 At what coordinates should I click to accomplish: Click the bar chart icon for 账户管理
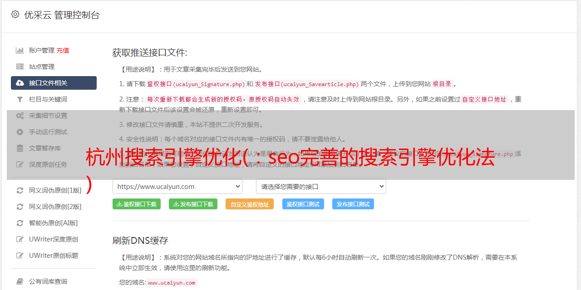(x=20, y=50)
